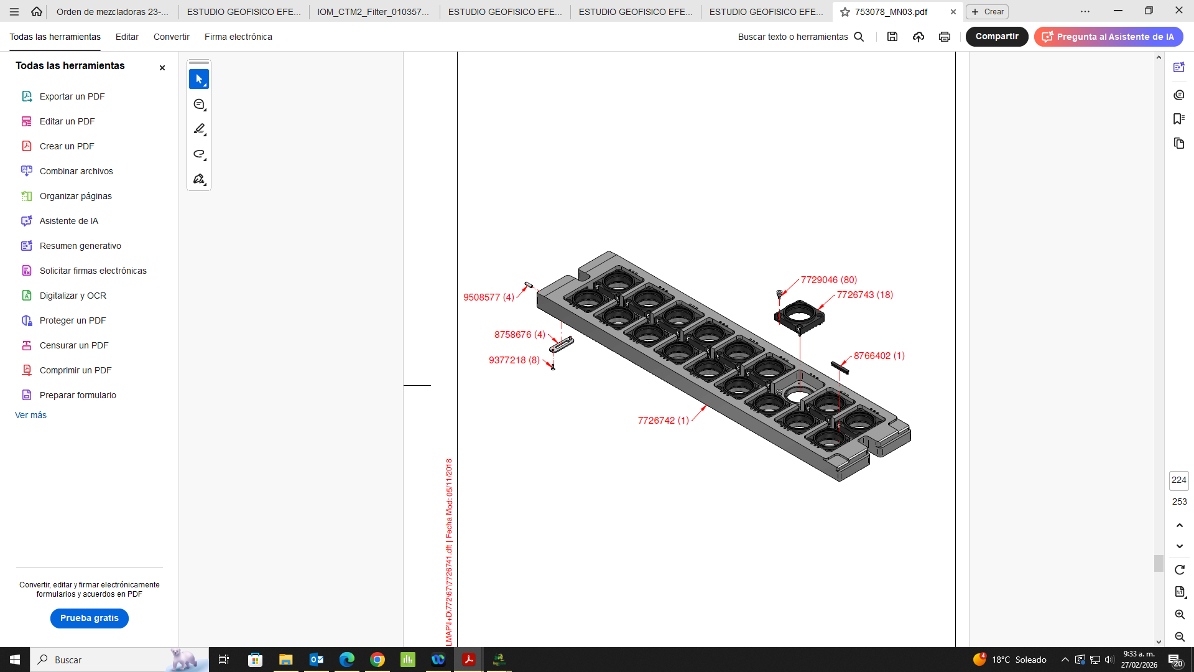This screenshot has height=672, width=1194.
Task: Switch to the IOM_CTM2_Filter tab
Action: [373, 12]
